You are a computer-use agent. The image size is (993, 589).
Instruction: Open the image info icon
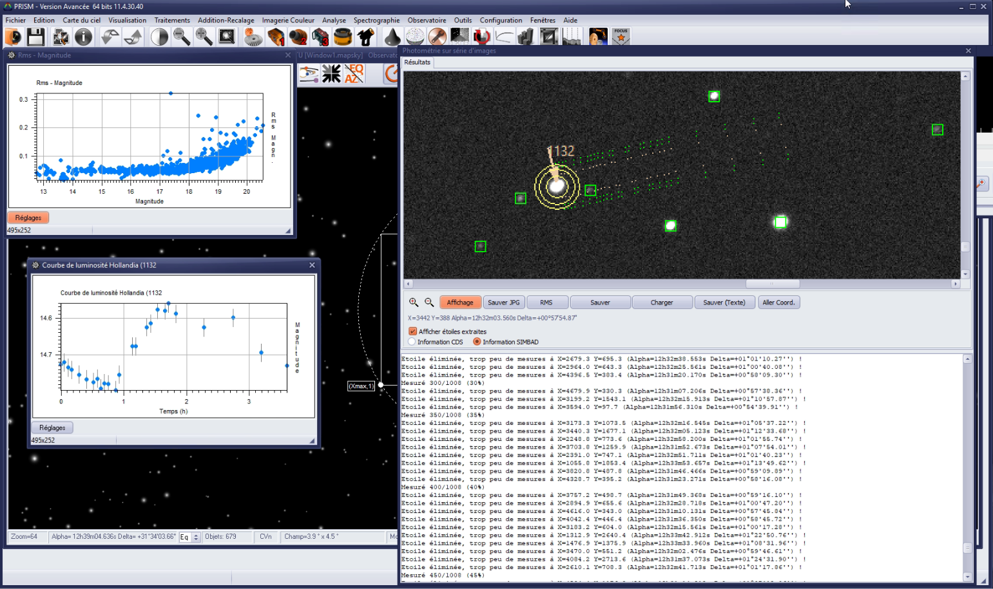coord(84,37)
